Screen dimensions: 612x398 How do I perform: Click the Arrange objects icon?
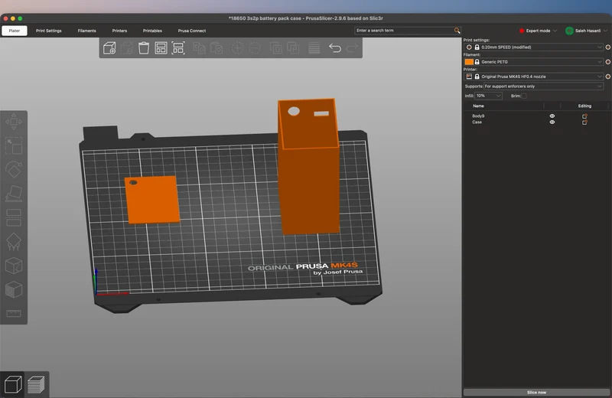(161, 47)
